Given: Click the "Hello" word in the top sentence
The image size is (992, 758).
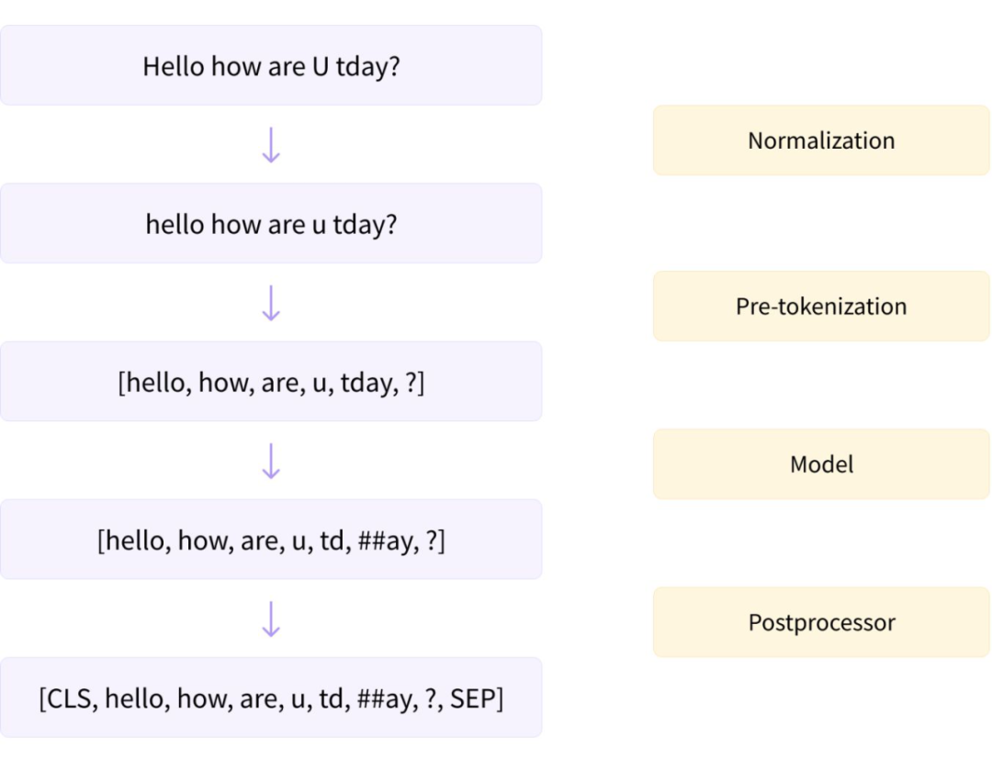Looking at the screenshot, I should coord(174,66).
